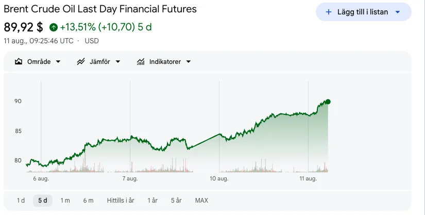Image resolution: width=425 pixels, height=215 pixels.
Task: Click the plus icon in Lägg till i listan
Action: tap(329, 12)
